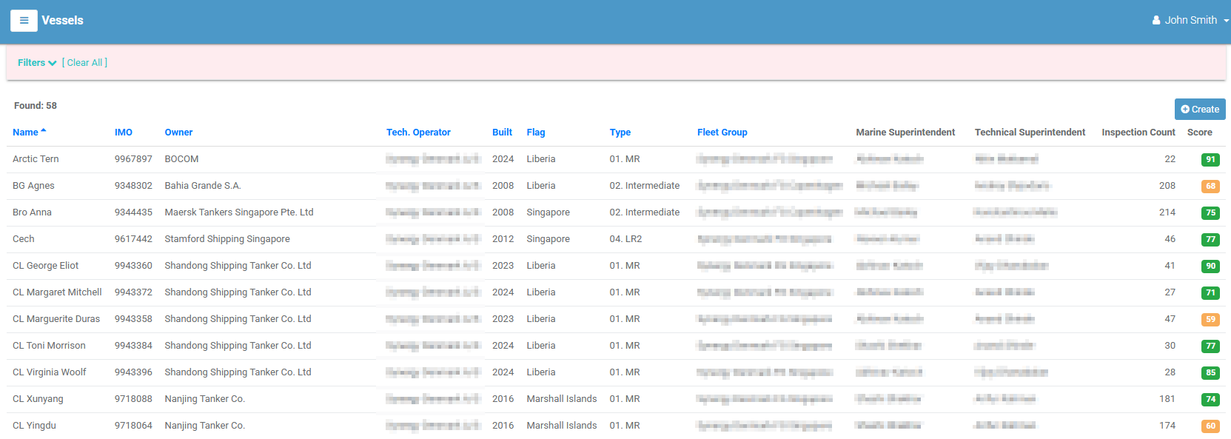Image resolution: width=1231 pixels, height=439 pixels.
Task: Sort by Owner column header
Action: 178,133
